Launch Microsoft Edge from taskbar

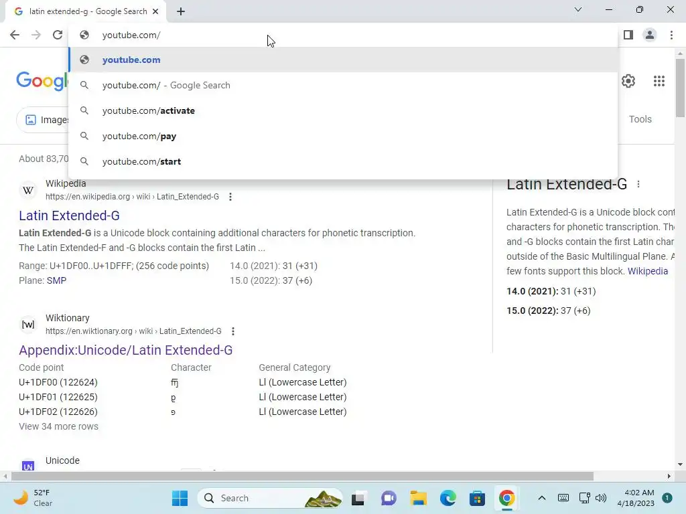pos(448,498)
